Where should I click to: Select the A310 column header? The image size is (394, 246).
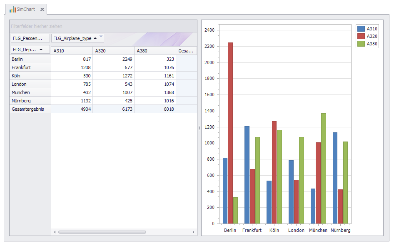click(72, 51)
